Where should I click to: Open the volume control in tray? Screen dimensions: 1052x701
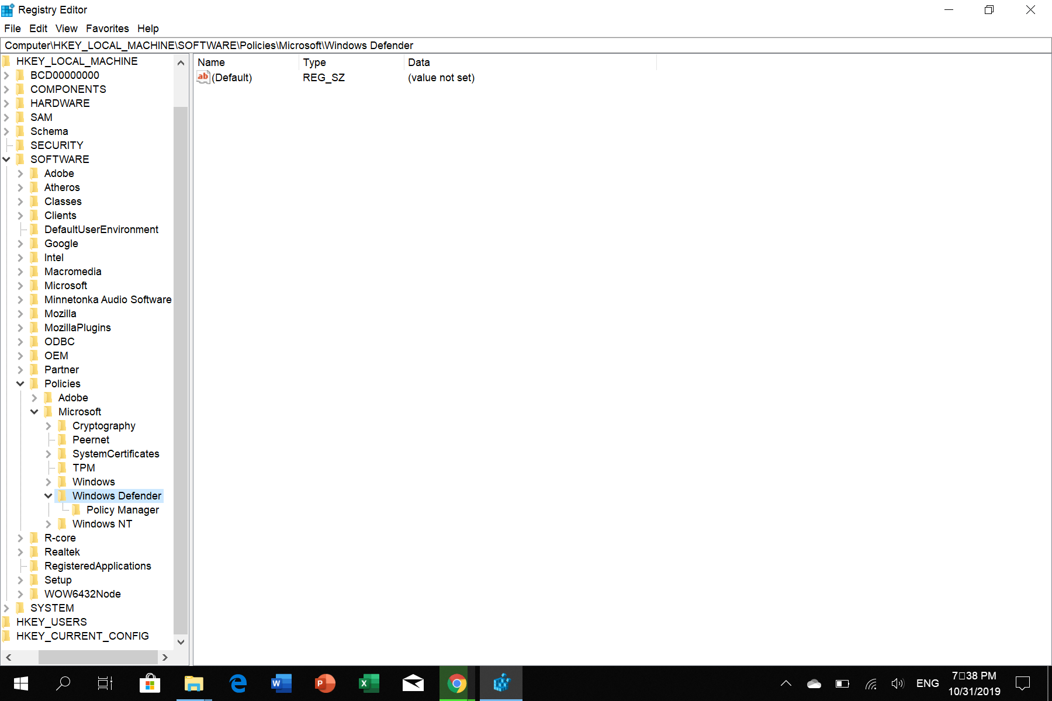[x=898, y=683]
